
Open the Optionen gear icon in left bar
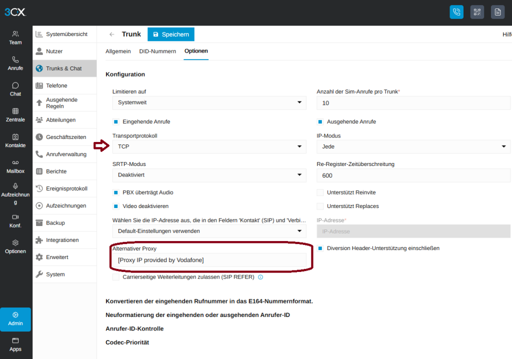[15, 242]
